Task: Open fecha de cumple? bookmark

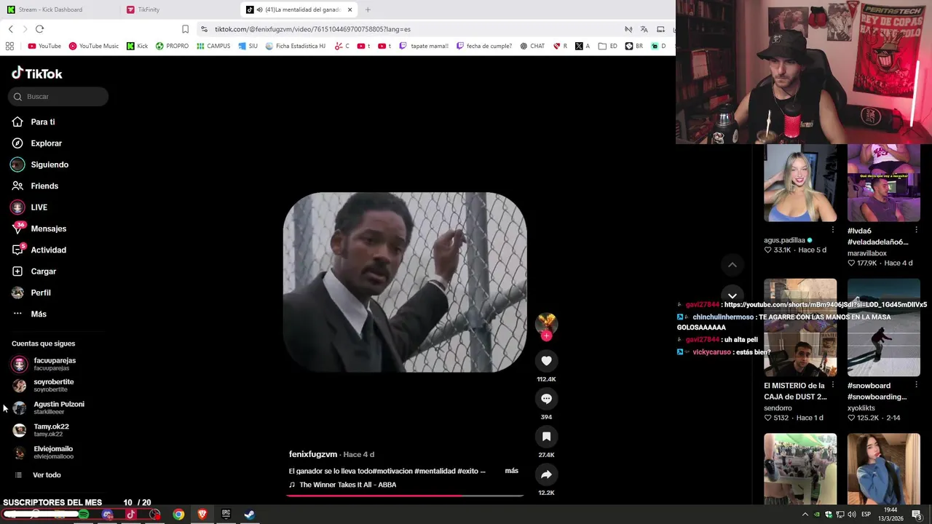Action: click(483, 46)
